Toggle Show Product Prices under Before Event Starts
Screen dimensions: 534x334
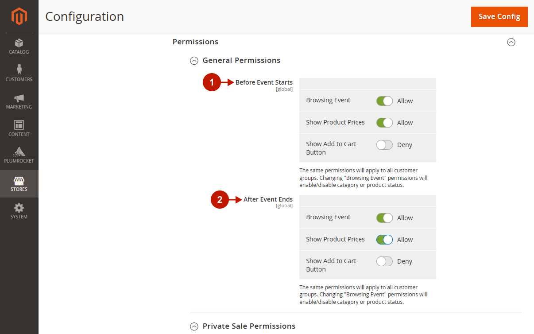(384, 123)
